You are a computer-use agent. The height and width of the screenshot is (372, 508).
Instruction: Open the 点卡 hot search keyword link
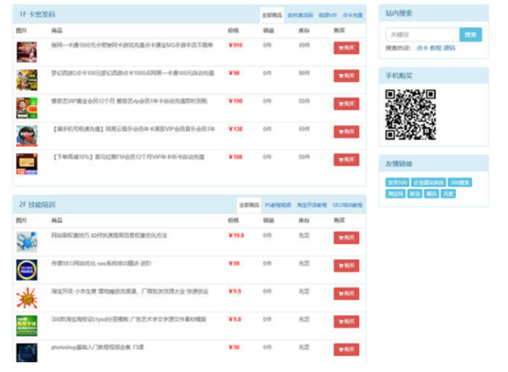(421, 48)
